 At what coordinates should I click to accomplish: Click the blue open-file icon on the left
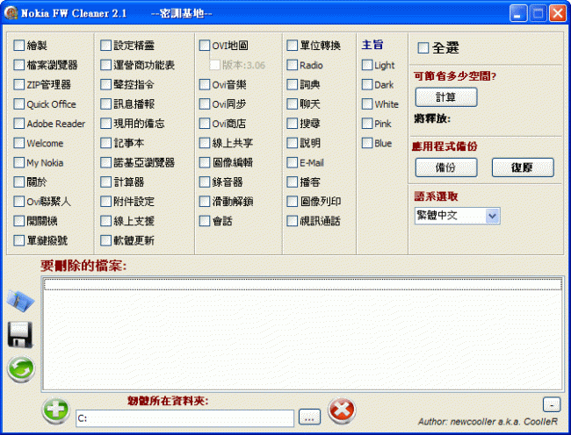click(19, 301)
